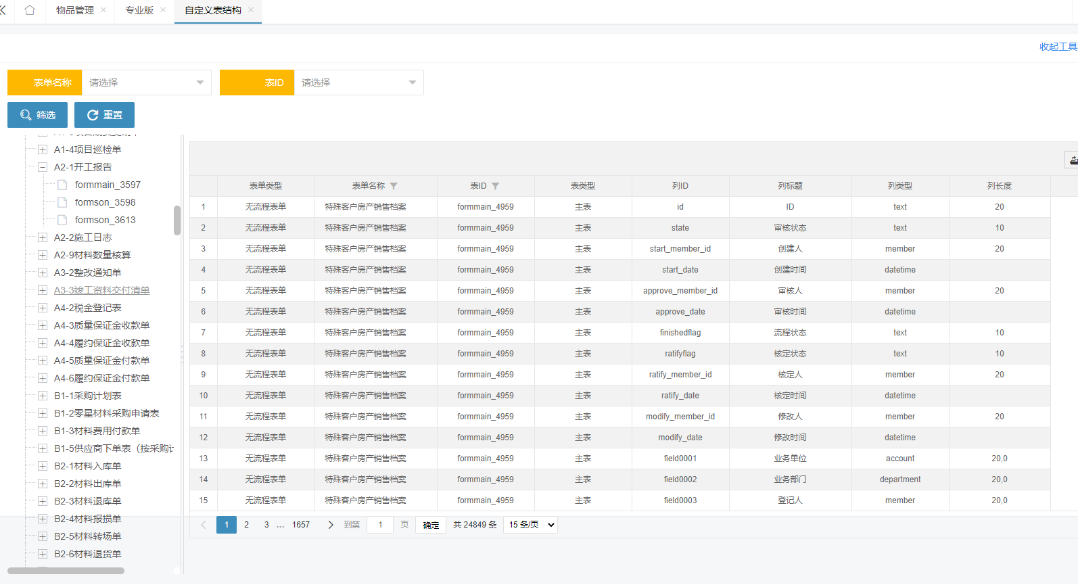This screenshot has height=585, width=1078.
Task: Expand the B1-3材料费用付款单 node
Action: [43, 431]
